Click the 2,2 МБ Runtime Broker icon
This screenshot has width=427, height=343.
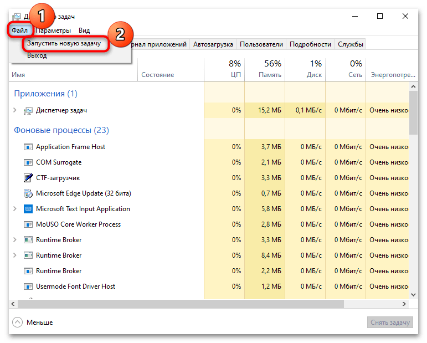coord(28,271)
